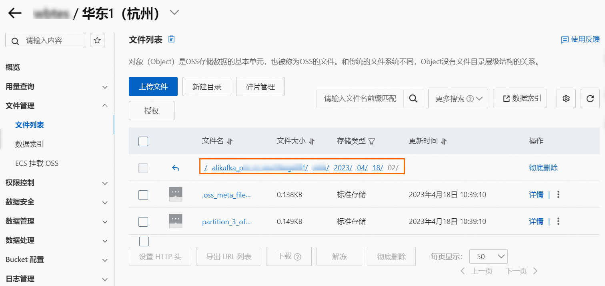
Task: Click the .oss_meta_file file type icon
Action: (x=176, y=194)
